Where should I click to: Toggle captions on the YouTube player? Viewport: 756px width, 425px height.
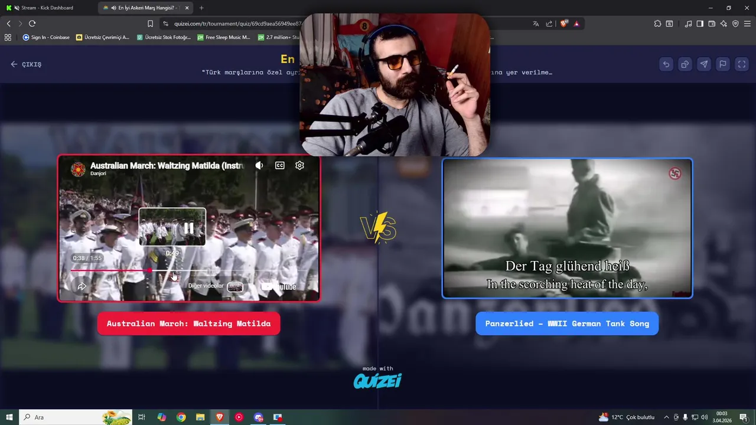tap(280, 166)
